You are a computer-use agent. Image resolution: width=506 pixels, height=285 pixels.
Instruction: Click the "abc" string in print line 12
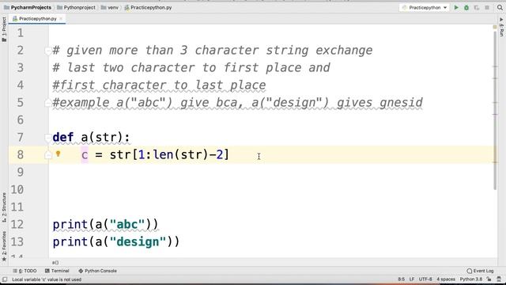pos(127,224)
